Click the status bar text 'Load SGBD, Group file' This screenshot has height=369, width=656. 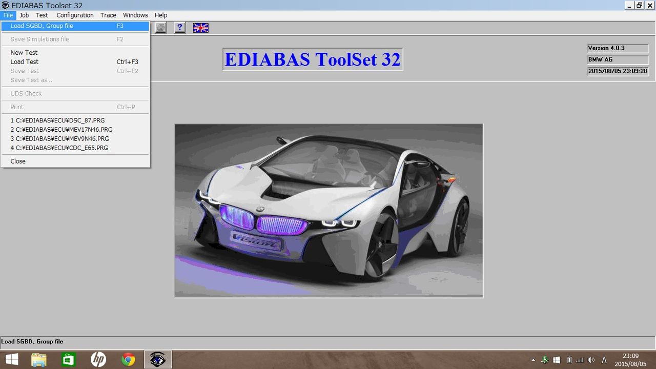(x=32, y=341)
